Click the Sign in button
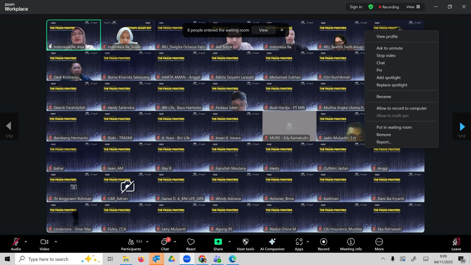 pyautogui.click(x=356, y=7)
